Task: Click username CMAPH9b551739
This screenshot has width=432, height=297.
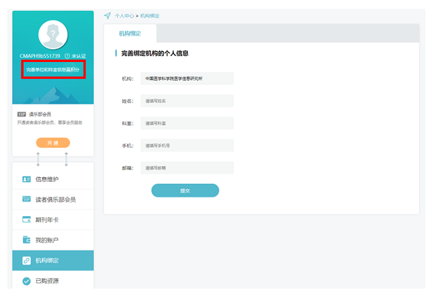Action: [40, 56]
